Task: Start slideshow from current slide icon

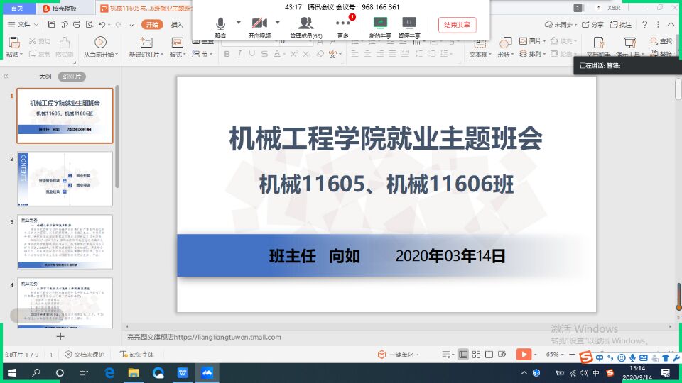Action: tap(100, 43)
